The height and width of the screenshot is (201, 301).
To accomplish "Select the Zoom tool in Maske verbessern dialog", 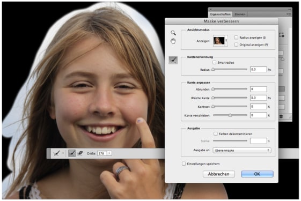I will tap(173, 33).
